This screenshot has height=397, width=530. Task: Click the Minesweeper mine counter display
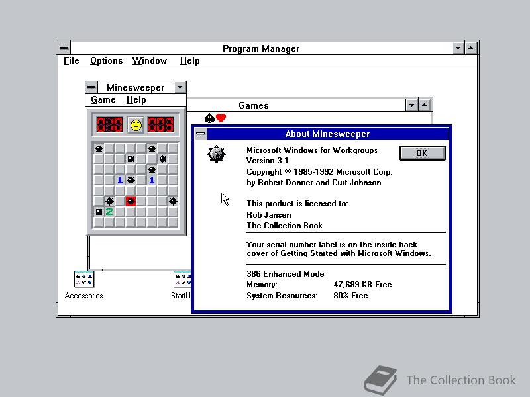click(x=109, y=124)
